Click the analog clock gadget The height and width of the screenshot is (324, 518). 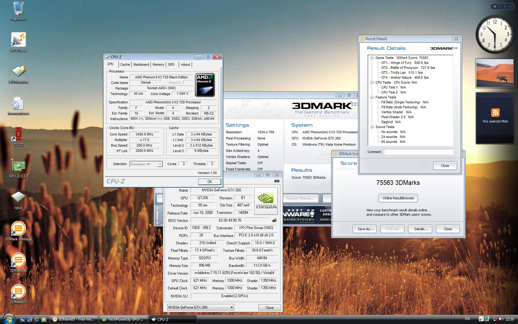click(495, 34)
